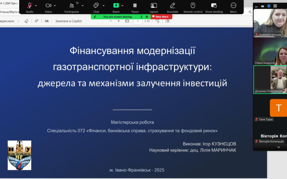
Task: Expand the Audio settings arrow
Action: pos(36,6)
